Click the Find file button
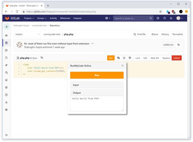The image size is (193, 142). 139,34
